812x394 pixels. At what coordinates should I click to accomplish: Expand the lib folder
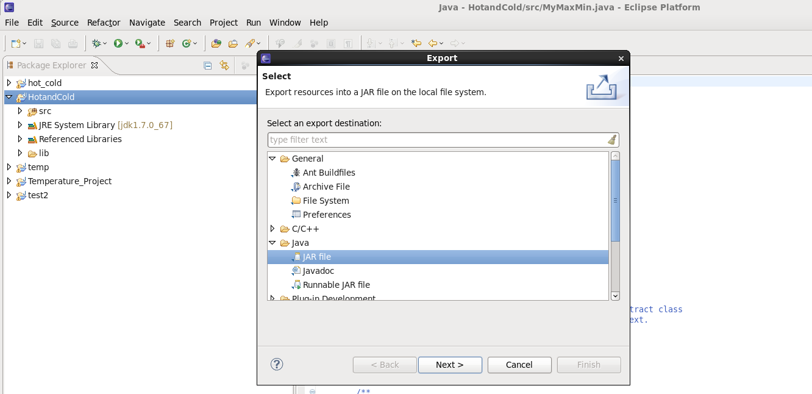(20, 153)
